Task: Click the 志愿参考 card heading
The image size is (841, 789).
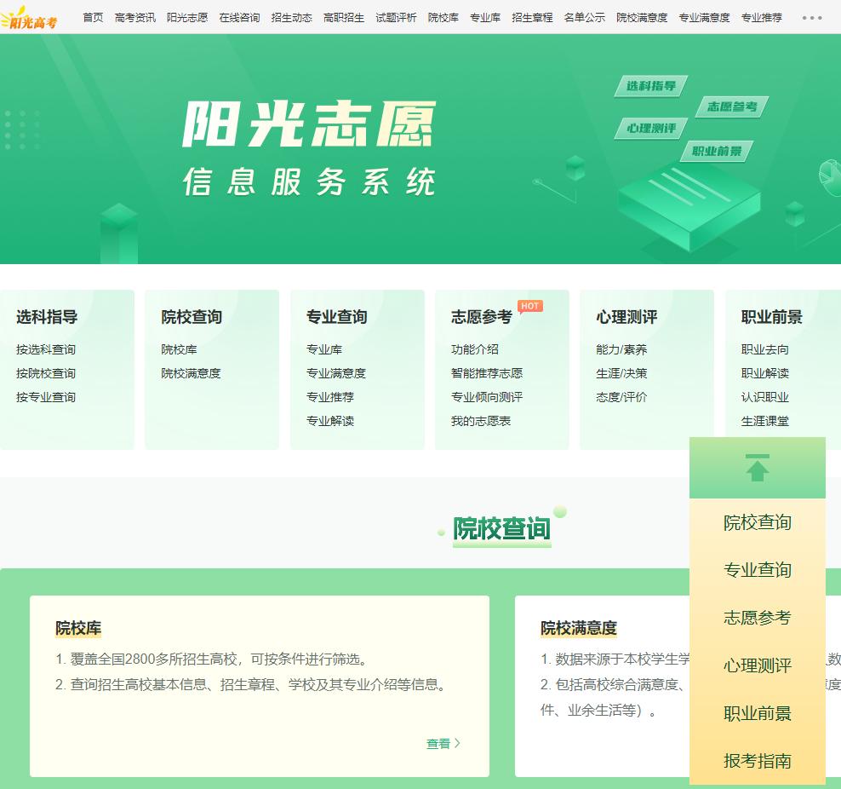Action: (x=481, y=317)
